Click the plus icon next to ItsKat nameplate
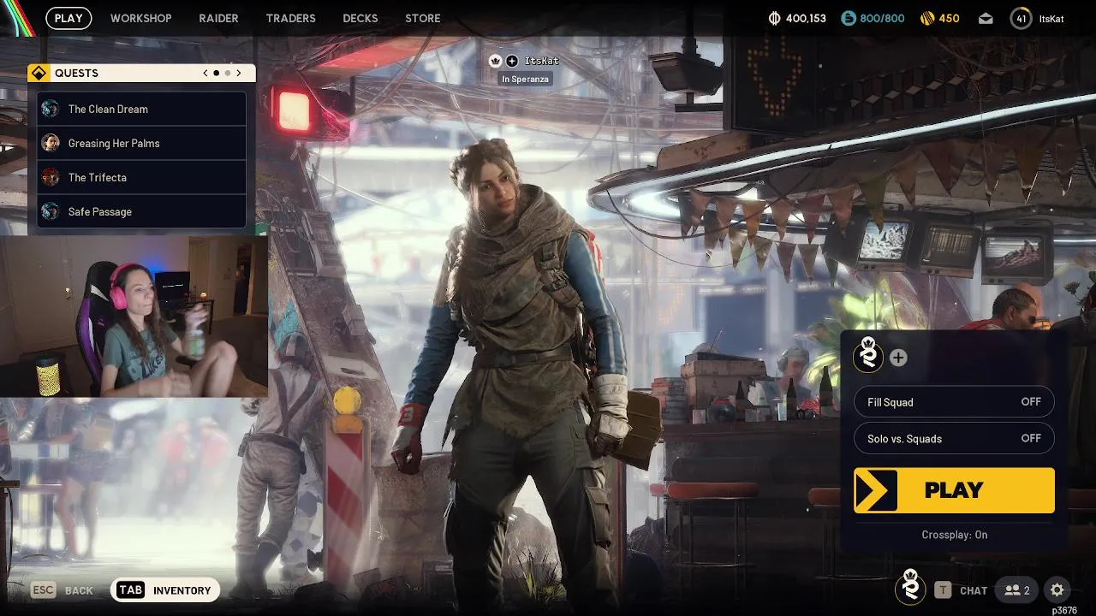The image size is (1096, 616). pyautogui.click(x=512, y=61)
